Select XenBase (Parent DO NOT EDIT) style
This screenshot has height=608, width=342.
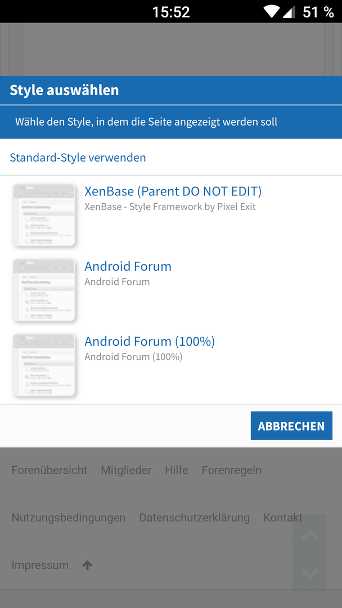pos(173,191)
